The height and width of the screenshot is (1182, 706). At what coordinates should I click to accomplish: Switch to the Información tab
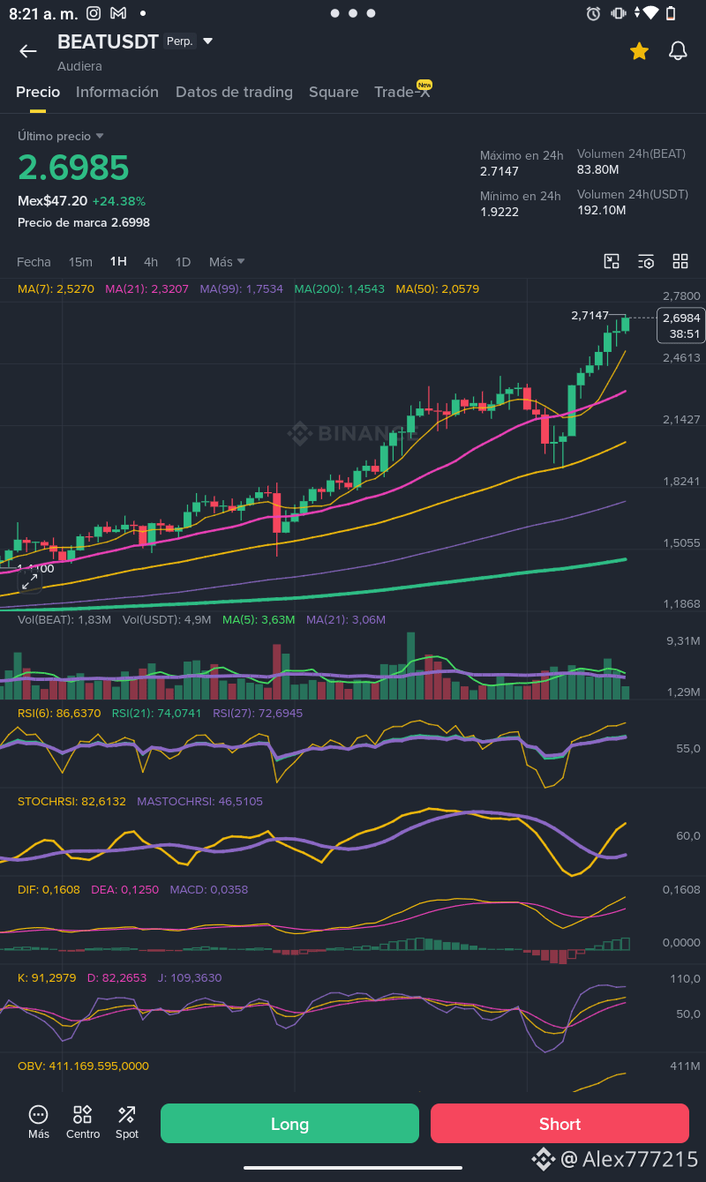point(117,92)
